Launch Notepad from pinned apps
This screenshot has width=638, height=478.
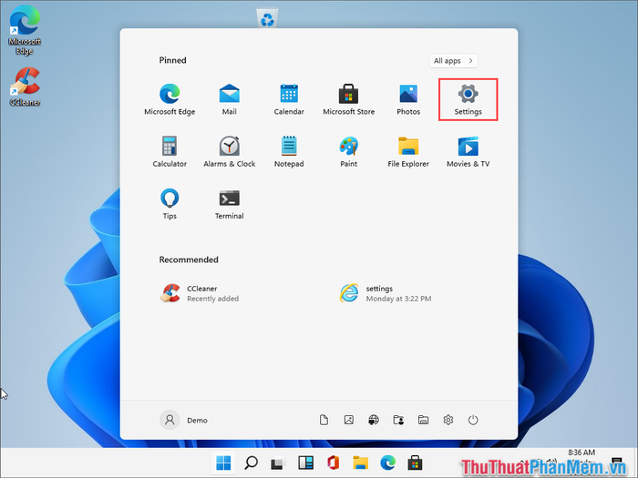289,152
